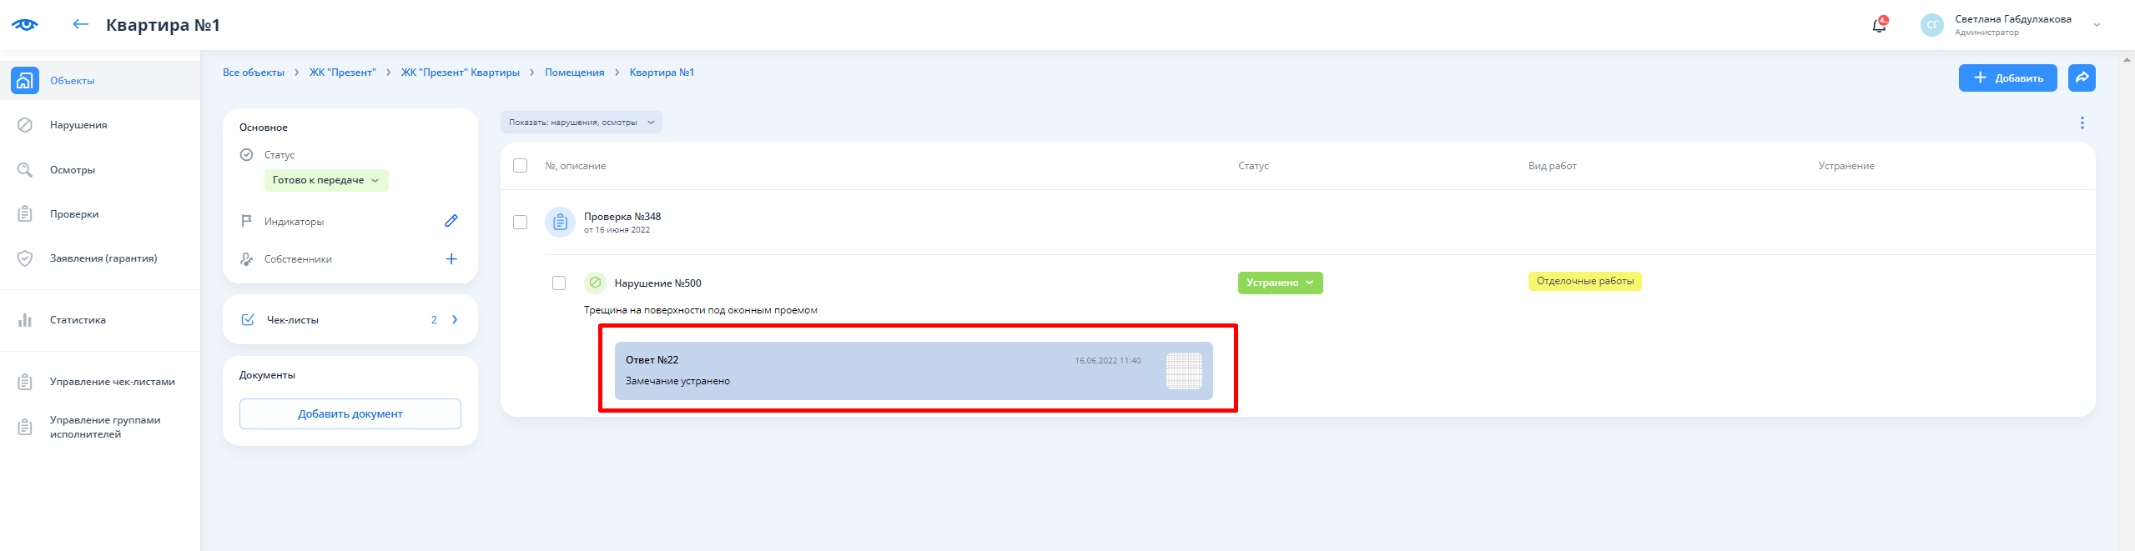Image resolution: width=2135 pixels, height=551 pixels.
Task: Click the share arrow icon button
Action: (2082, 78)
